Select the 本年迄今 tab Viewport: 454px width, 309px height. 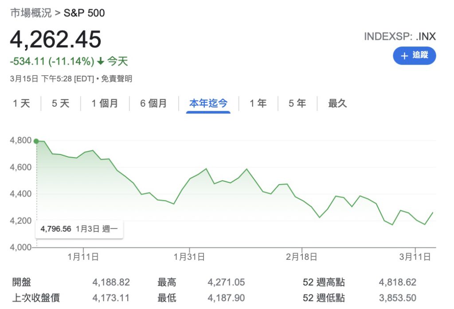208,104
